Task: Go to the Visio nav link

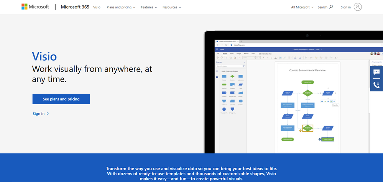Action: [x=97, y=7]
